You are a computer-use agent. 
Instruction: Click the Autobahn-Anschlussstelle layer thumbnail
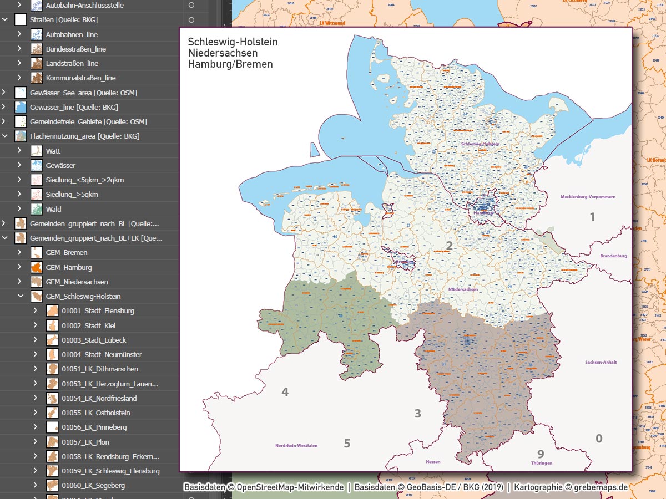(36, 5)
